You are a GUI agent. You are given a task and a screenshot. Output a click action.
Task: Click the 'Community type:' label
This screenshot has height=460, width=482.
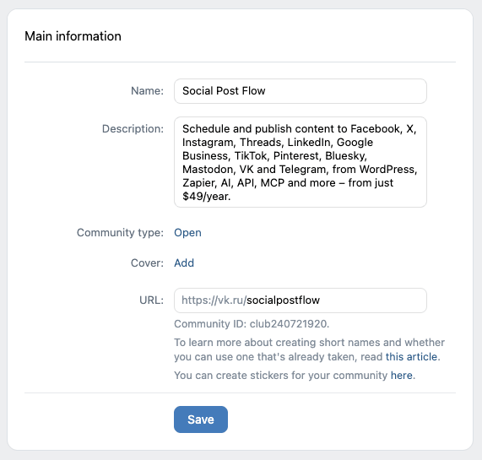tap(120, 233)
